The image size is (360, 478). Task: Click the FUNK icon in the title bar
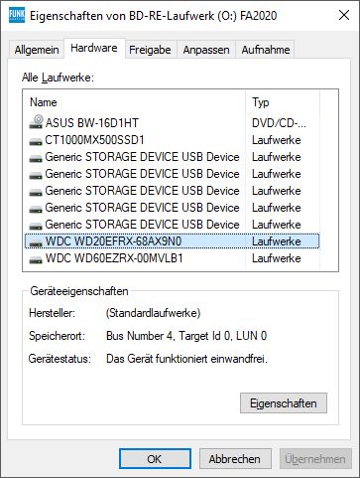17,15
